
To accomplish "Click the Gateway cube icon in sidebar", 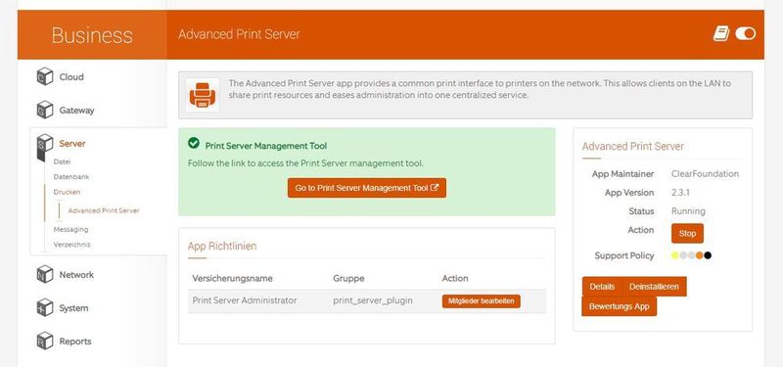I will [x=45, y=110].
